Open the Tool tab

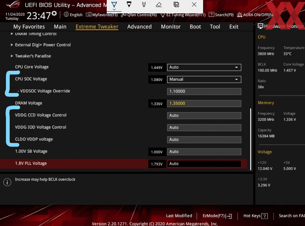215,27
